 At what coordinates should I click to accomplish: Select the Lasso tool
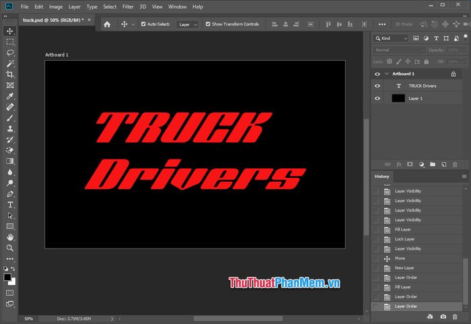(x=10, y=53)
